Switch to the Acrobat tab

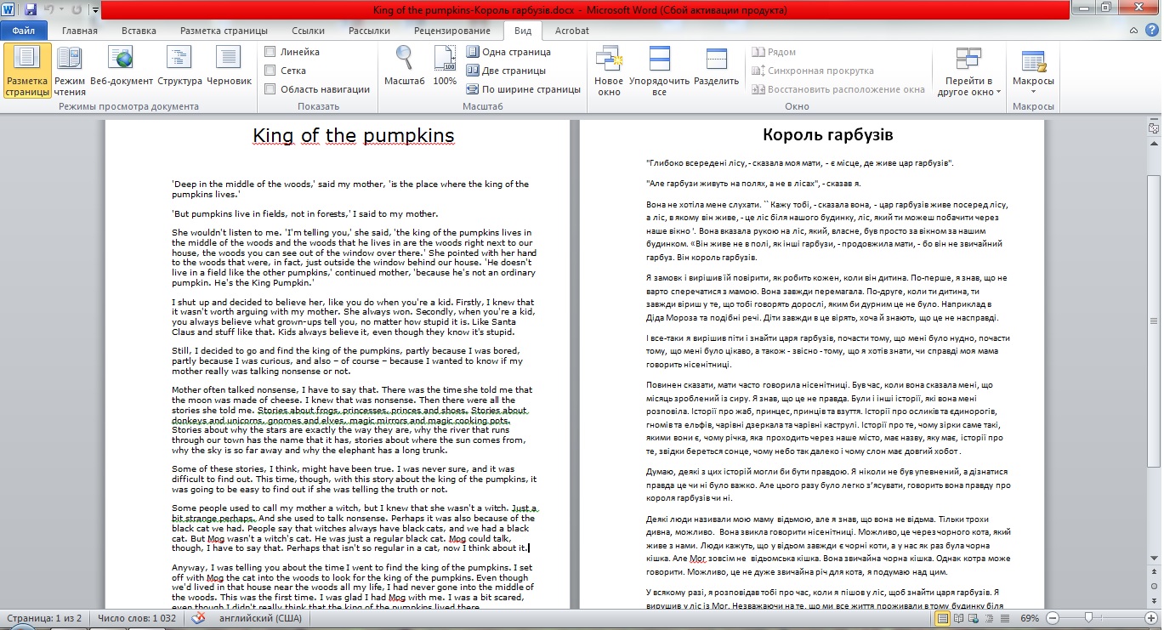pyautogui.click(x=572, y=31)
